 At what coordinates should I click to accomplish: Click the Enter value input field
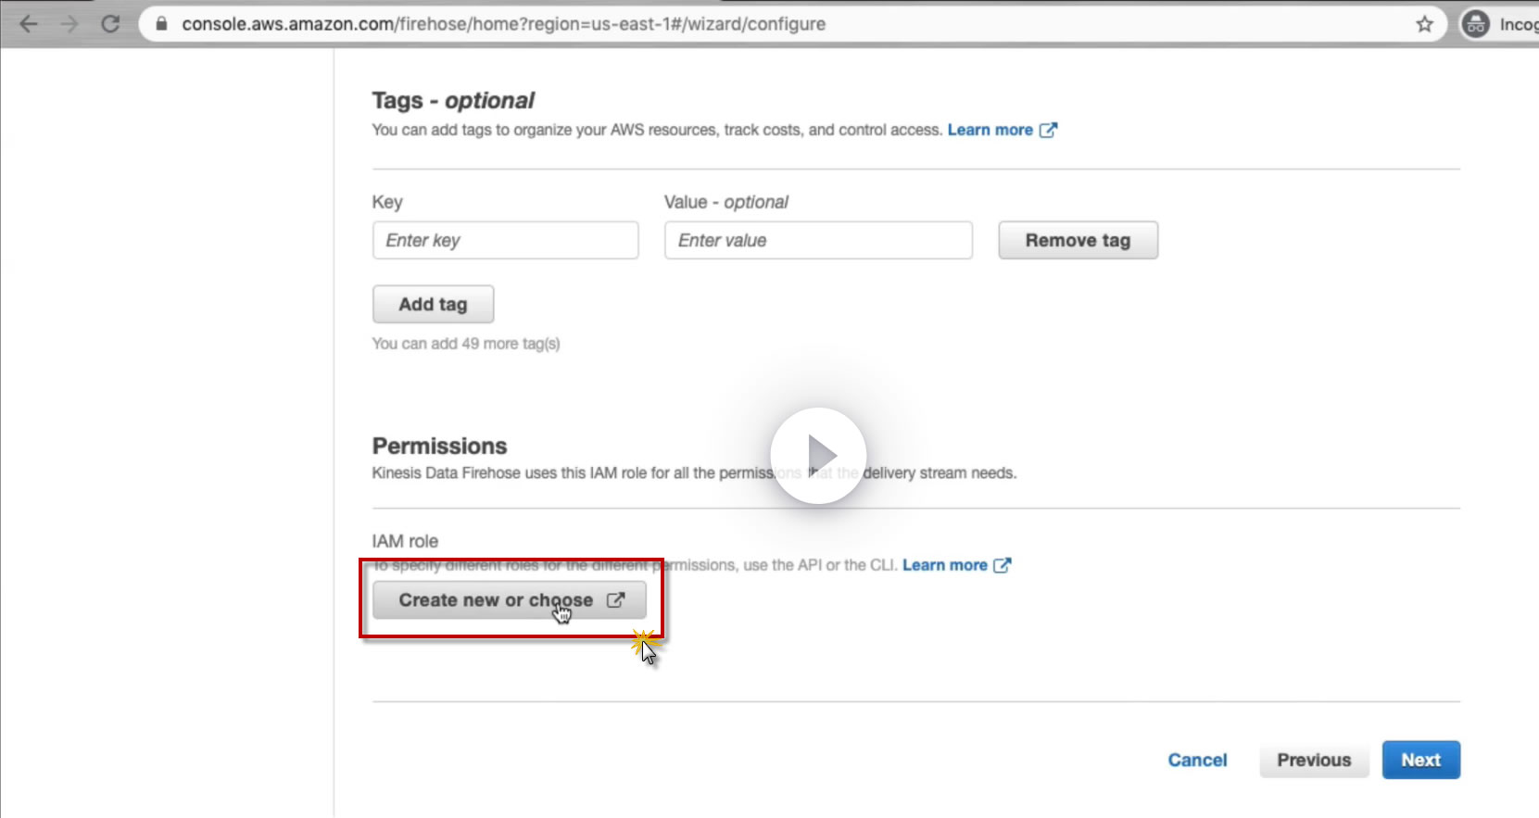pos(818,240)
